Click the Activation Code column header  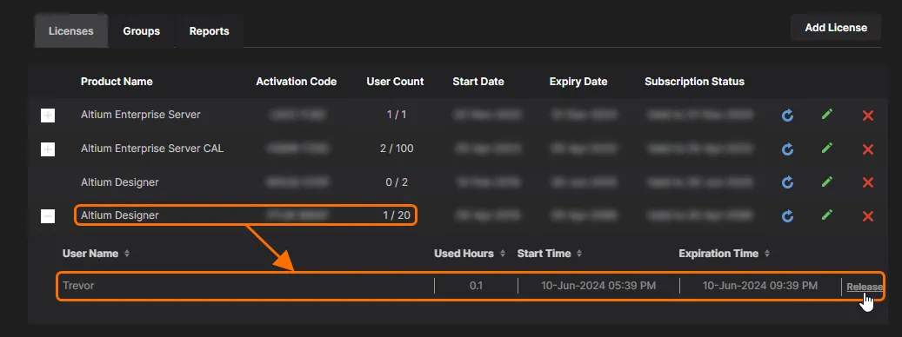coord(297,82)
